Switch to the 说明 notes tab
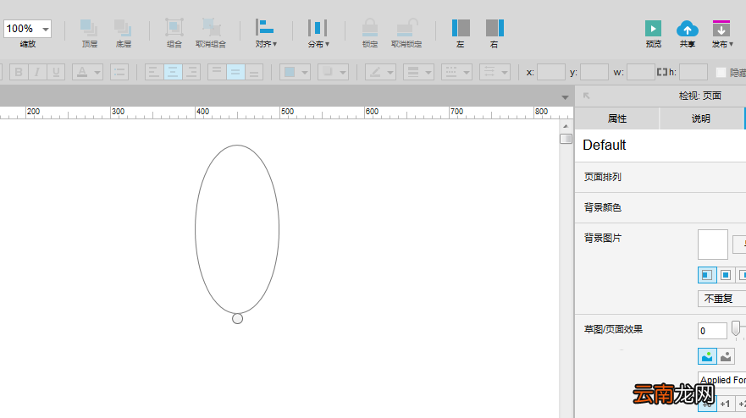Viewport: 746px width, 418px height. coord(701,118)
